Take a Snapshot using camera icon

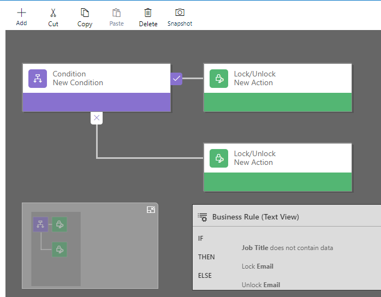180,13
